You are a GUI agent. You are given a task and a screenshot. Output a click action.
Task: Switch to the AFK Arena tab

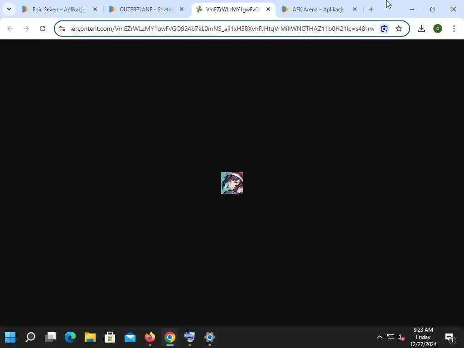(x=319, y=10)
